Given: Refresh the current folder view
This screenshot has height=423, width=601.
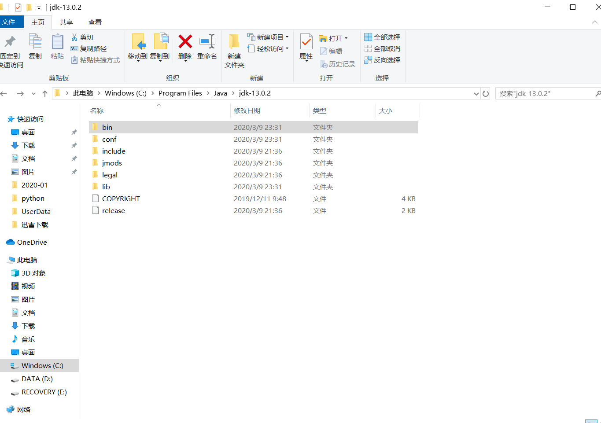Looking at the screenshot, I should [486, 93].
